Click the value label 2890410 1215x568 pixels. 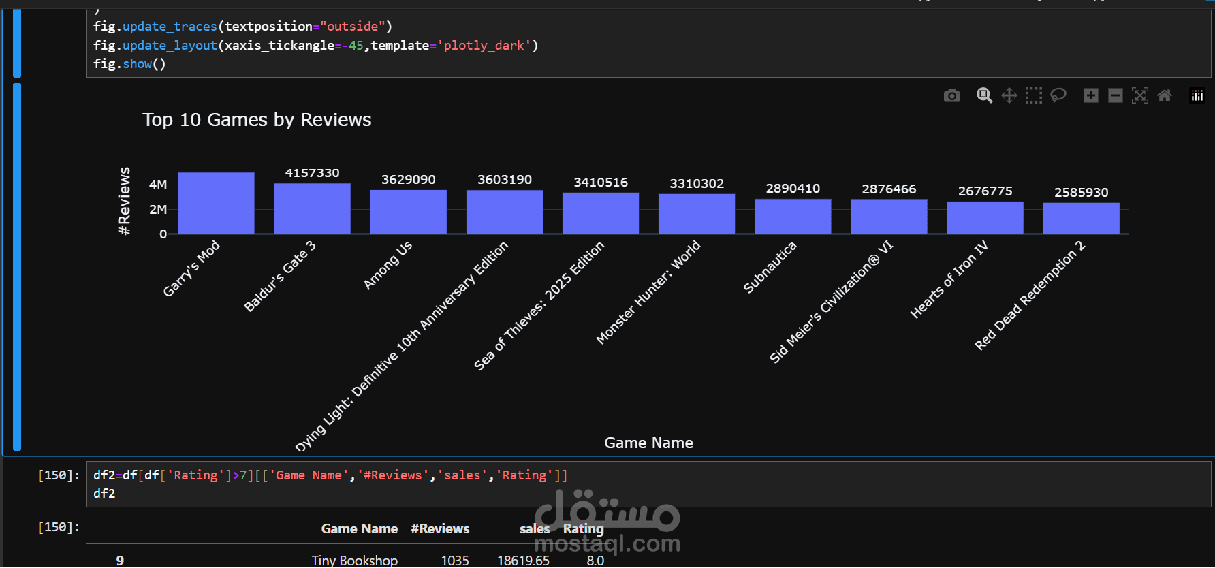(x=793, y=189)
